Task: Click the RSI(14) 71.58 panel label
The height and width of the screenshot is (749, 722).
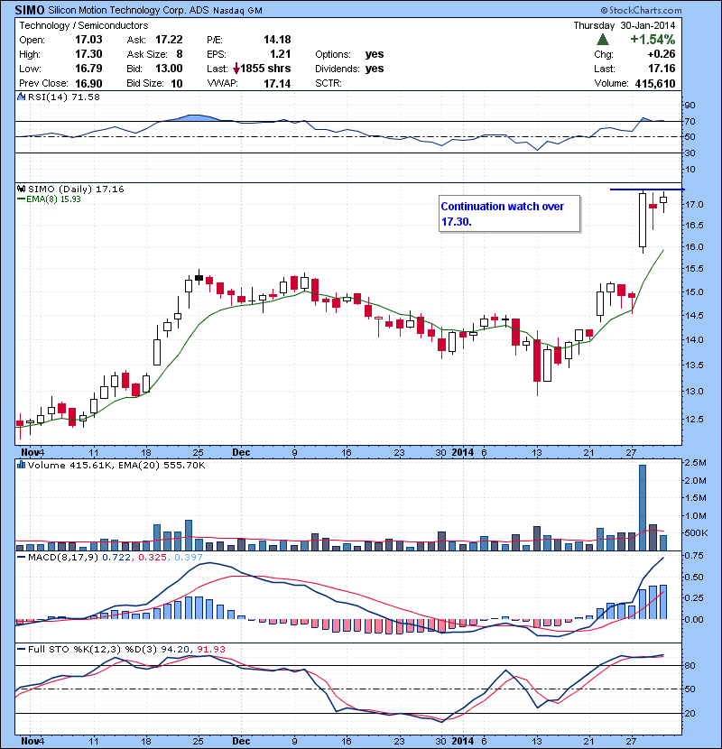Action: (x=64, y=97)
